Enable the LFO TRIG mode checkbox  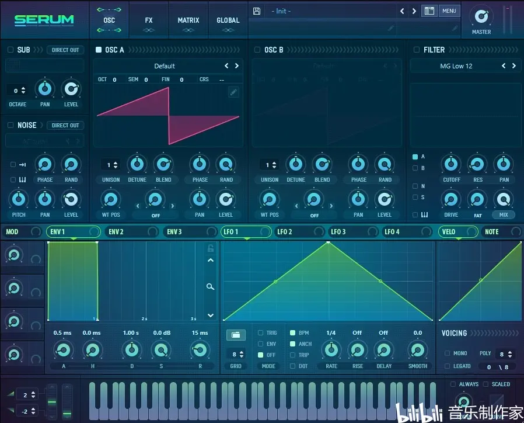point(261,333)
